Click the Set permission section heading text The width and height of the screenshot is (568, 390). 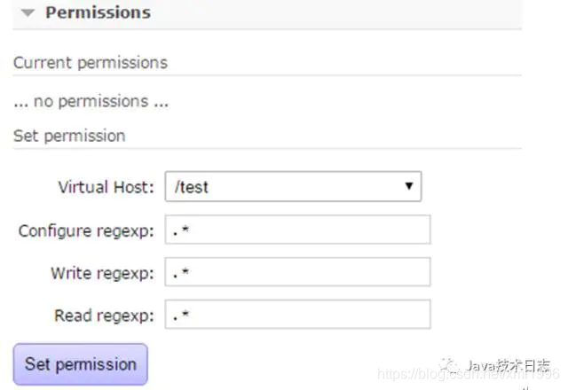coord(69,136)
